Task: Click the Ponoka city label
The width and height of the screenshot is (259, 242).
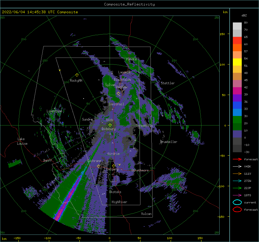Action: (x=131, y=59)
